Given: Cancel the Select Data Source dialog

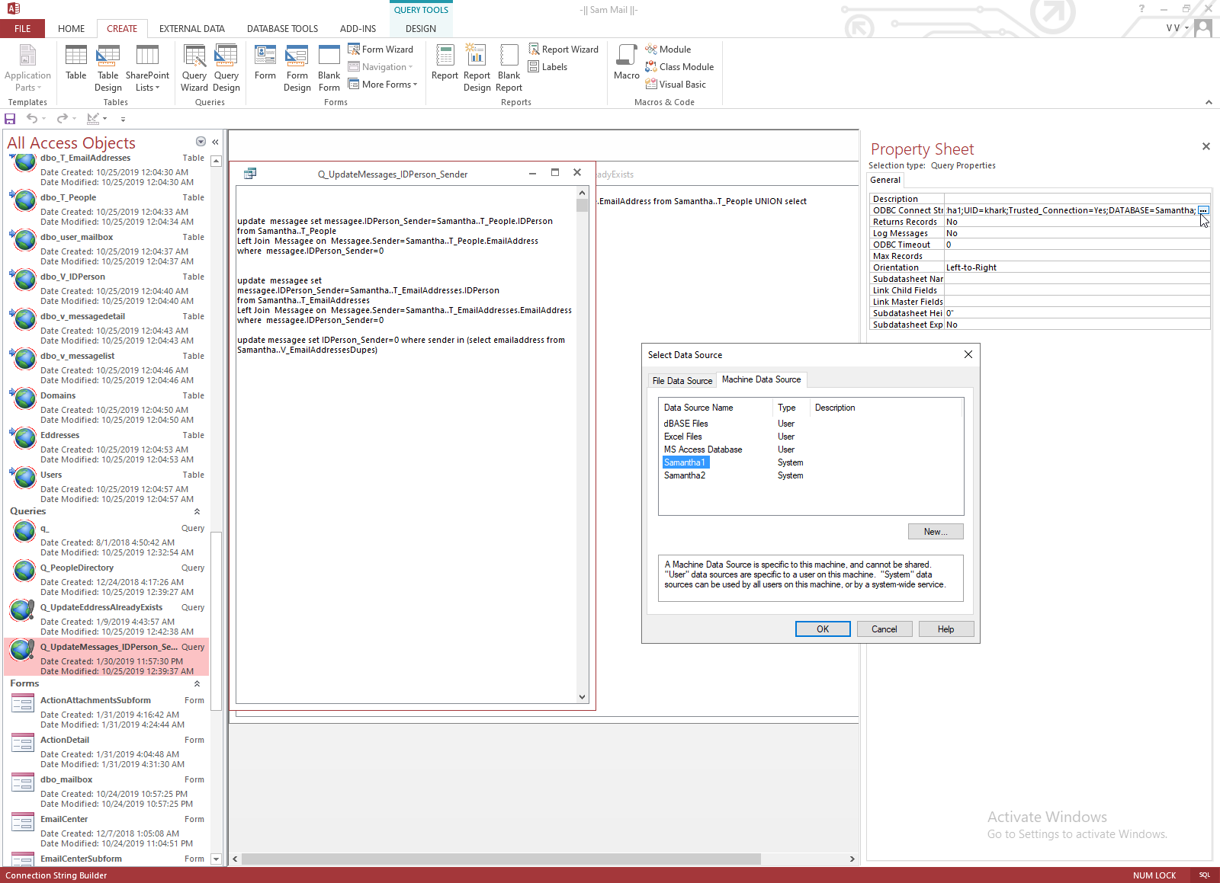Looking at the screenshot, I should (x=884, y=629).
